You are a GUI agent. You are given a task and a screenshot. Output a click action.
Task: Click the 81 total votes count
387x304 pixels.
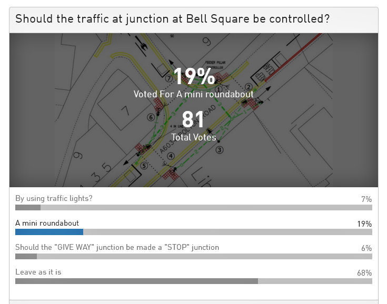pyautogui.click(x=193, y=120)
